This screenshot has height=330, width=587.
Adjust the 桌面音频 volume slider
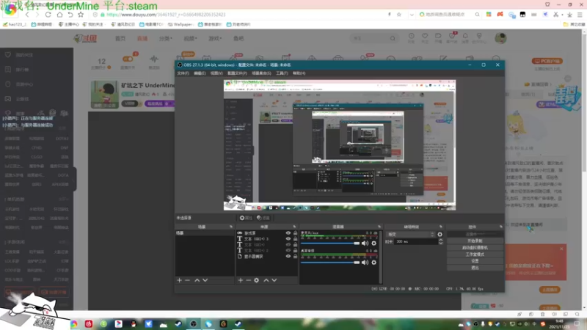tap(329, 263)
